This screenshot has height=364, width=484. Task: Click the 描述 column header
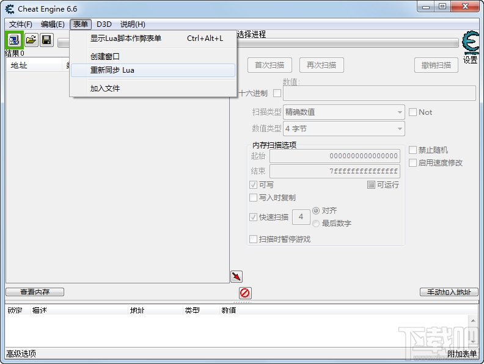click(79, 310)
